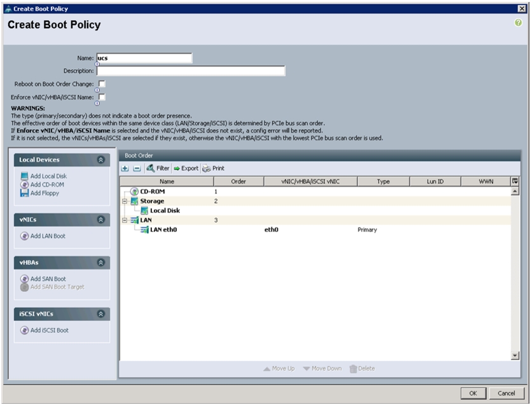Click the Print toolbar icon
532x405 pixels.
(x=207, y=168)
